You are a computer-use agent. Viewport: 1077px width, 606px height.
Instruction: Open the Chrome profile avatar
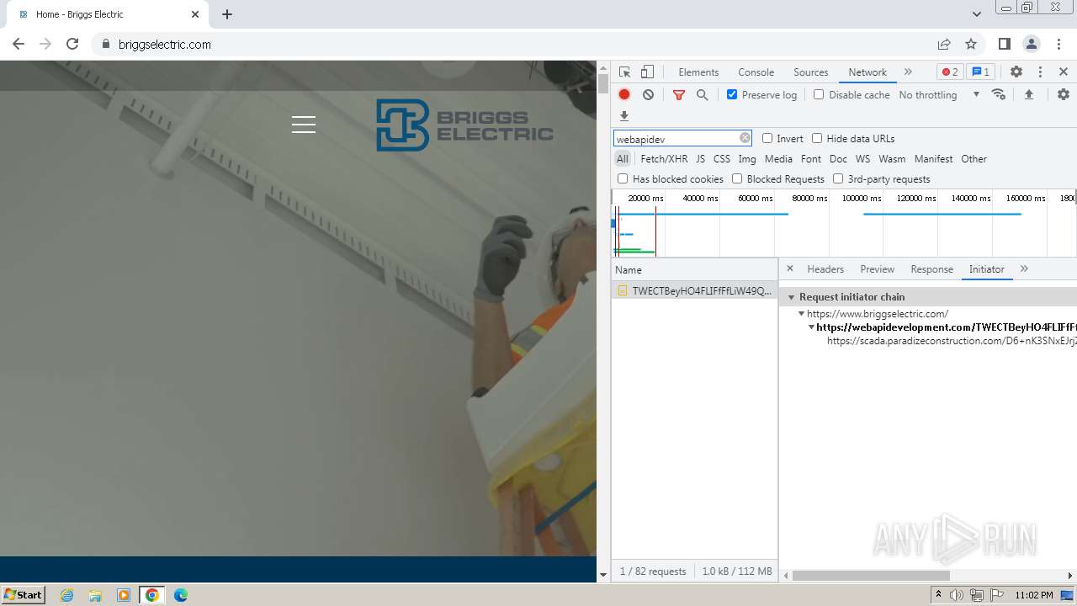coord(1031,44)
